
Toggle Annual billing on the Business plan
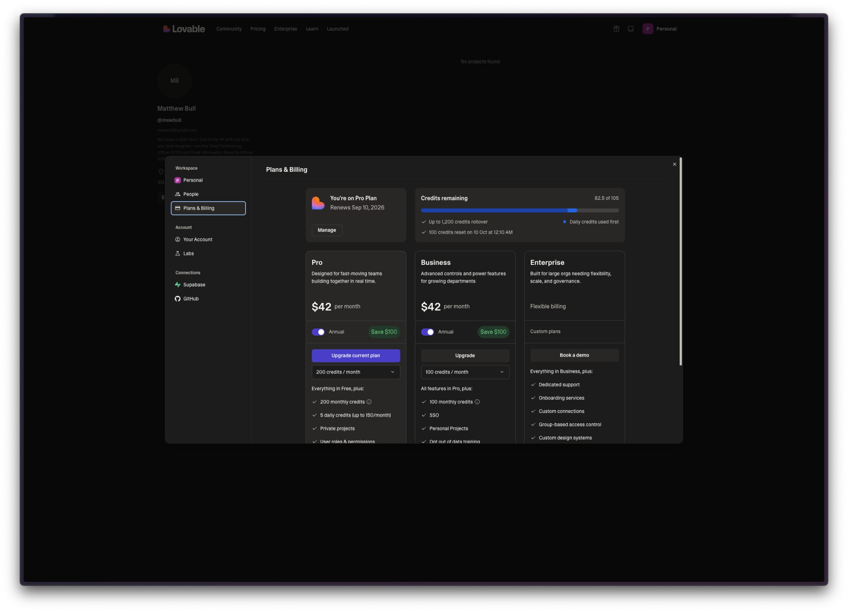click(x=428, y=331)
